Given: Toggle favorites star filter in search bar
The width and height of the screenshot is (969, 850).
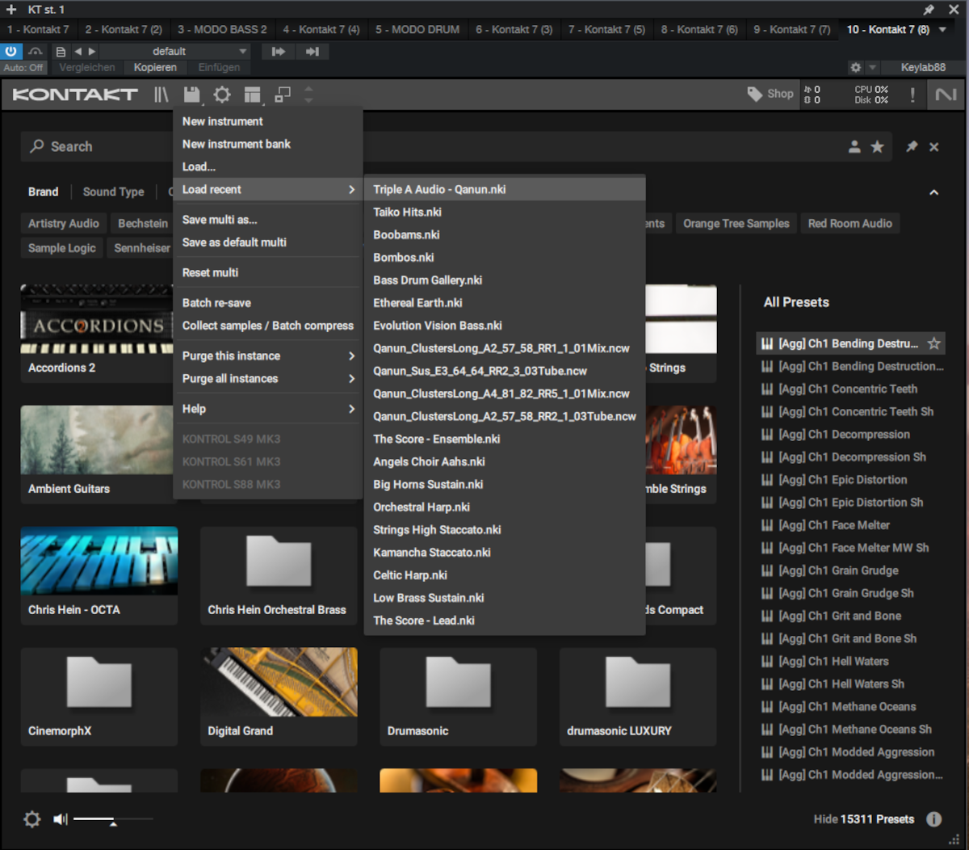Looking at the screenshot, I should (878, 146).
